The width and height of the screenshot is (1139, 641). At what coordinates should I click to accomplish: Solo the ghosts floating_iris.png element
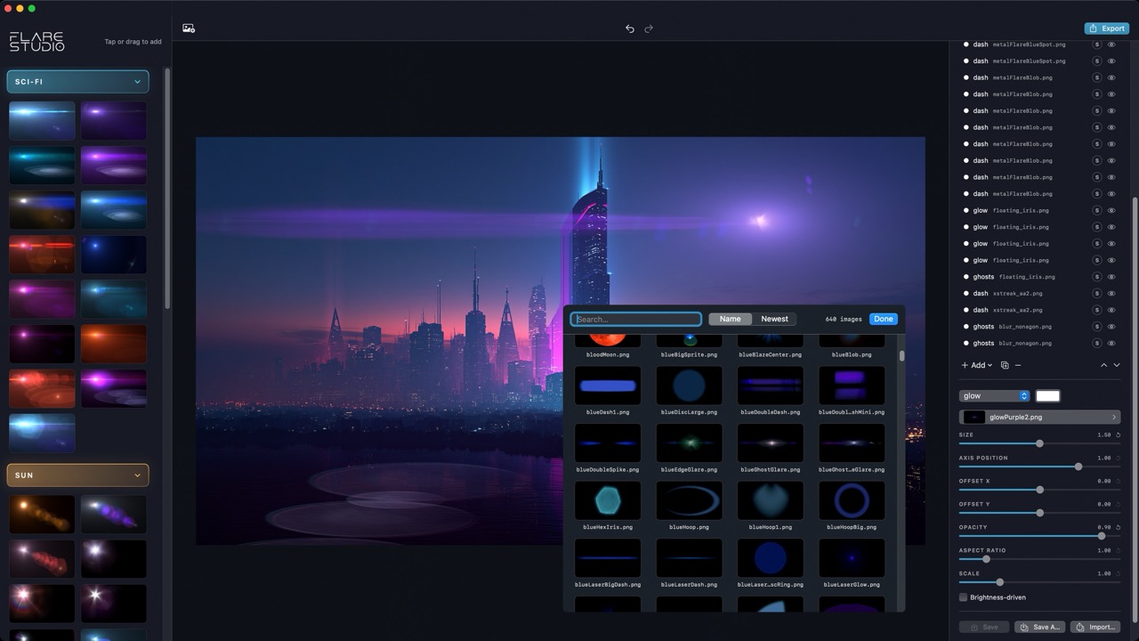coord(1097,277)
